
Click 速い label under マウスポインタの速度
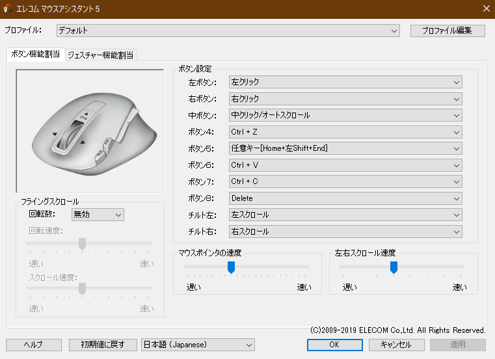(304, 287)
